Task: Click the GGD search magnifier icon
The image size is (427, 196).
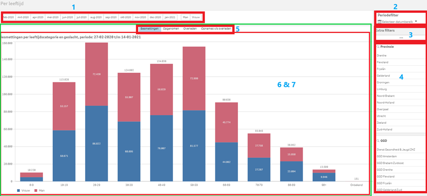Action: (x=378, y=140)
